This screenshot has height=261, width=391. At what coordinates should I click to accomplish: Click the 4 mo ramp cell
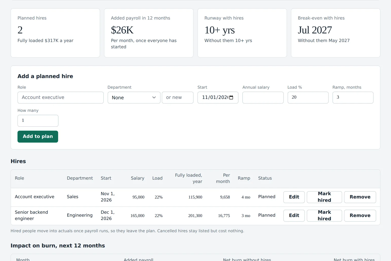(x=246, y=197)
